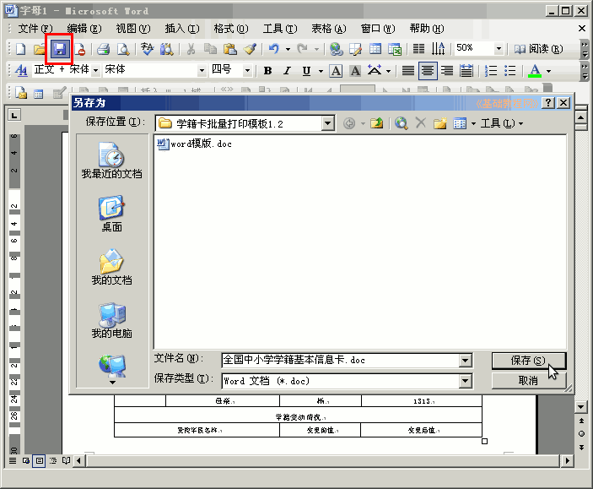Open the Table (表格) menu

tap(329, 29)
